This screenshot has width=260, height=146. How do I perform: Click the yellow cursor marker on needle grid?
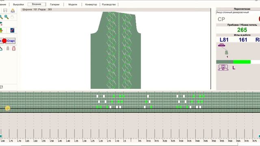[7, 108]
